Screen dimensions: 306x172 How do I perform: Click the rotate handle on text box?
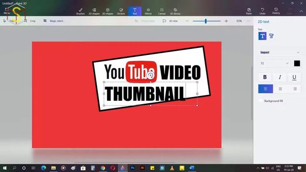[151, 75]
